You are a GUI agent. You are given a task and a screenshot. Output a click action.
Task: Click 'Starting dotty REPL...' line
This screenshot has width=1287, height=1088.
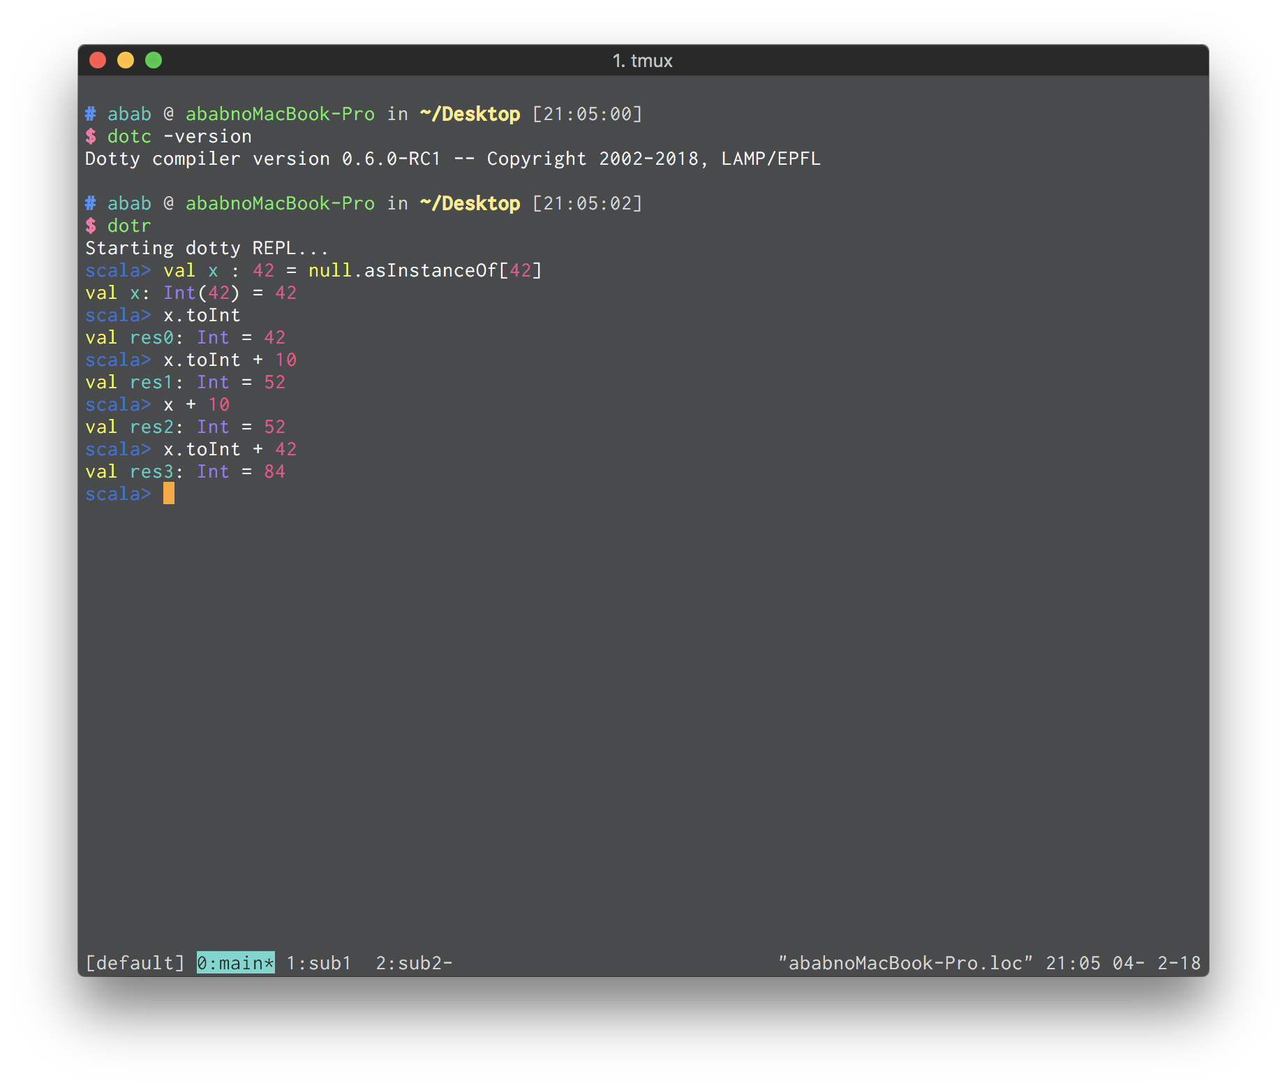click(207, 248)
